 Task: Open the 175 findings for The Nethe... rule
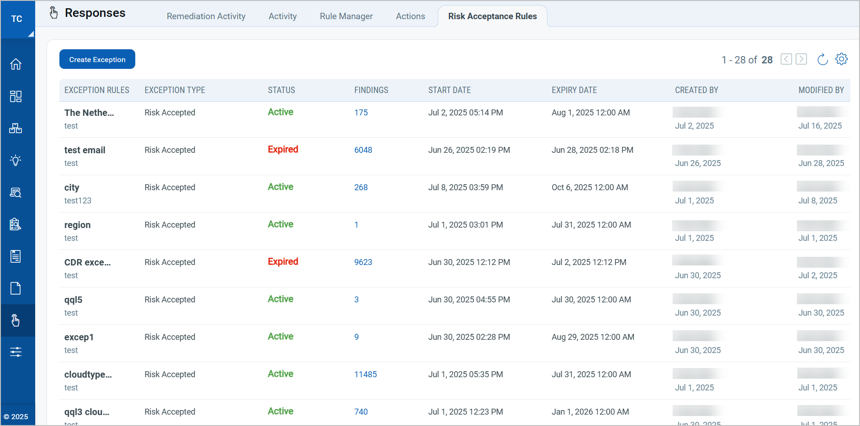pyautogui.click(x=361, y=112)
